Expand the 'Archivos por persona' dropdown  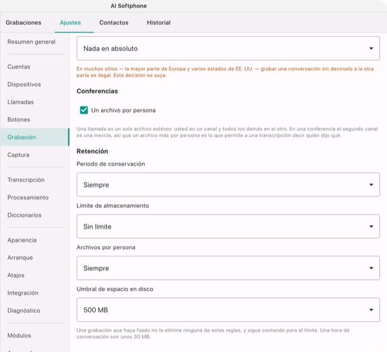tap(228, 268)
